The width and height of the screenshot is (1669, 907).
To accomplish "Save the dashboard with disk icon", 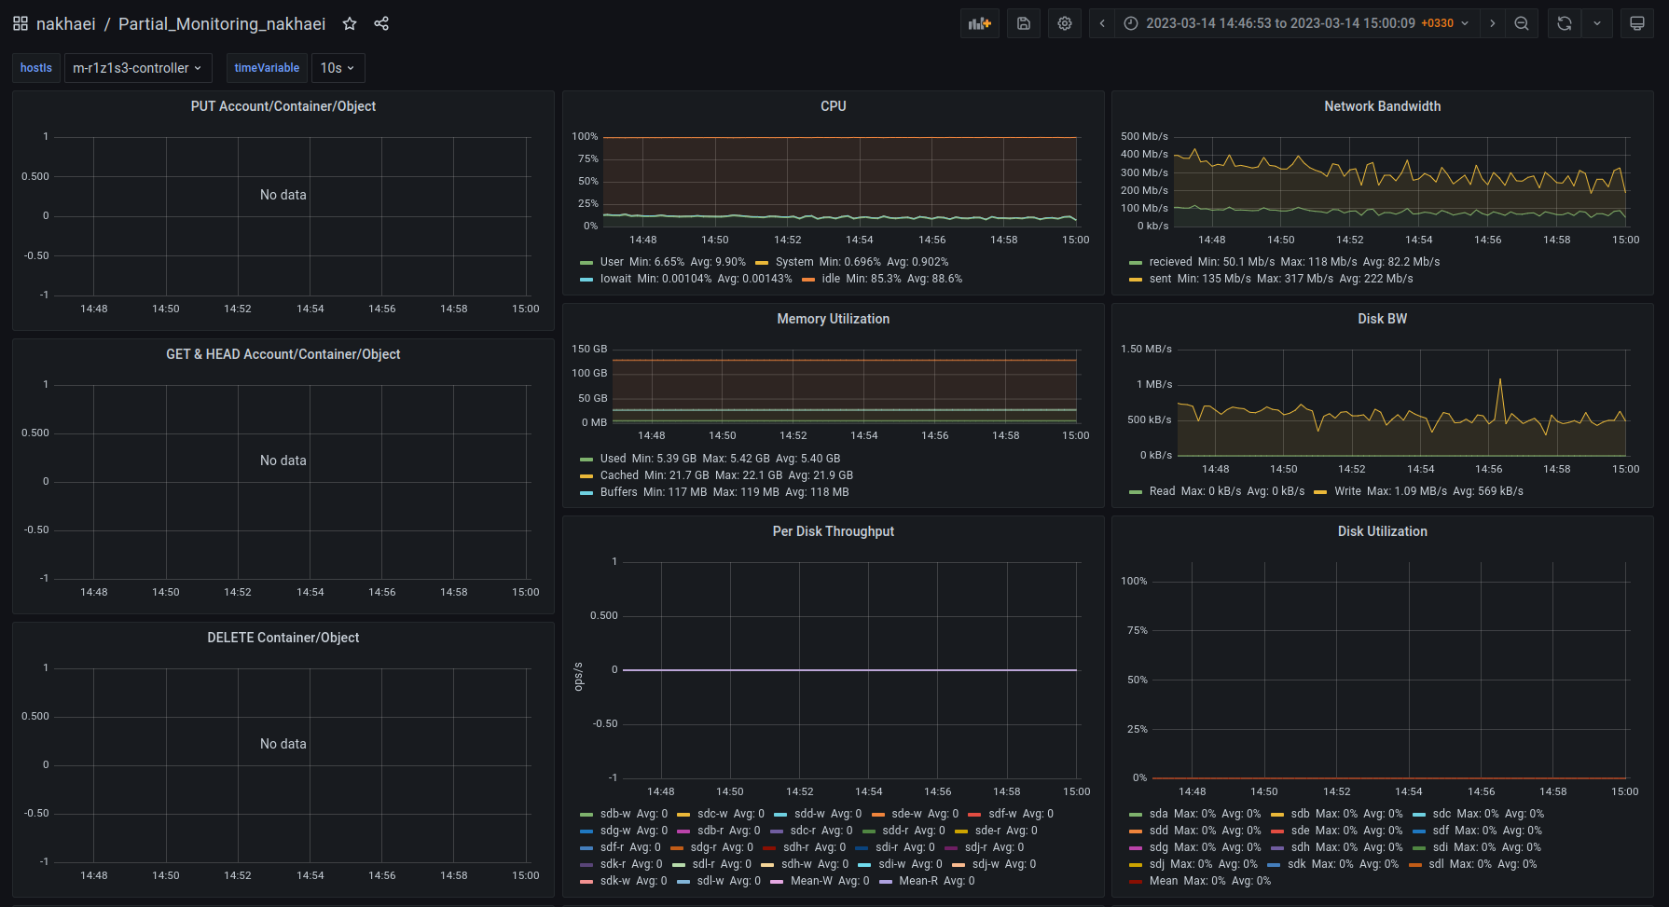I will 1023,23.
